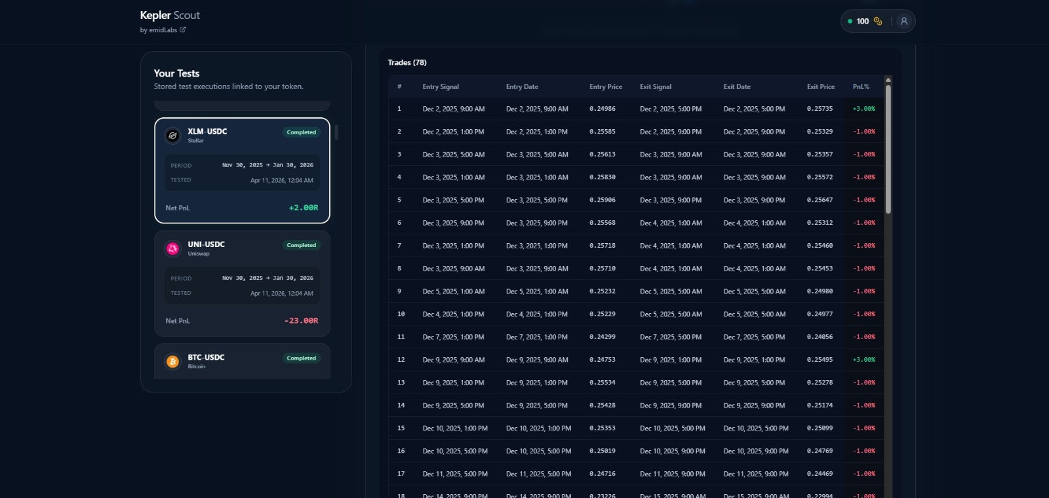1049x498 pixels.
Task: Click the +3.00% PnL in trade 1
Action: (x=864, y=109)
